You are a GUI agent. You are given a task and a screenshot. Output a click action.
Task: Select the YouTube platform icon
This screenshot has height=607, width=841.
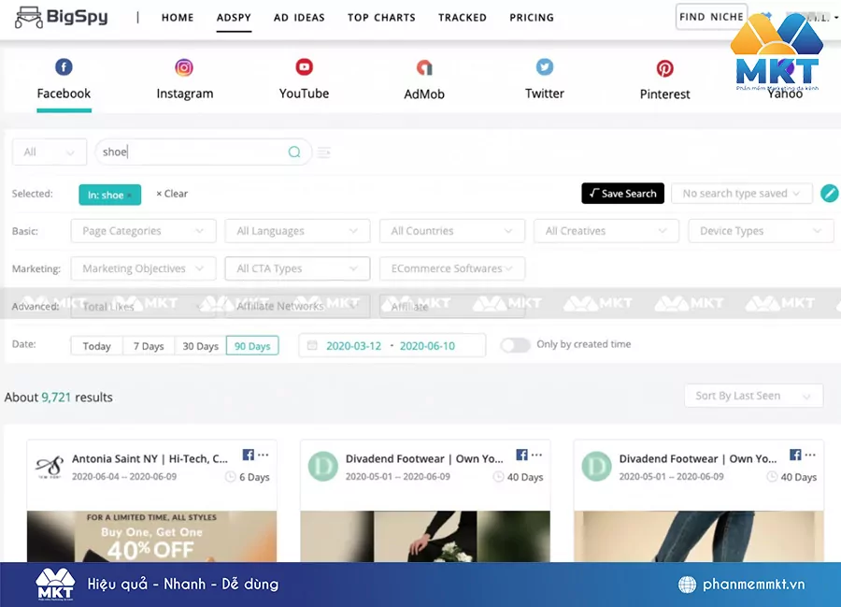click(x=304, y=67)
